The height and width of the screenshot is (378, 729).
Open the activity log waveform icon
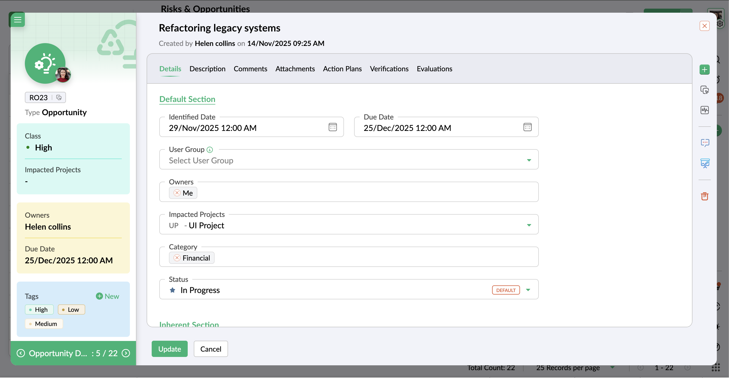point(704,110)
